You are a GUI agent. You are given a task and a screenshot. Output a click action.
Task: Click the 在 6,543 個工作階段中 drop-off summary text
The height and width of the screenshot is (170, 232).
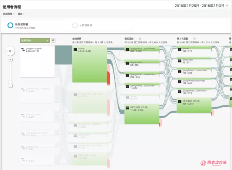click(x=198, y=42)
